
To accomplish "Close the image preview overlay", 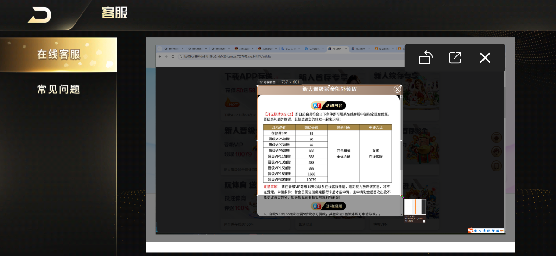I will click(x=485, y=58).
